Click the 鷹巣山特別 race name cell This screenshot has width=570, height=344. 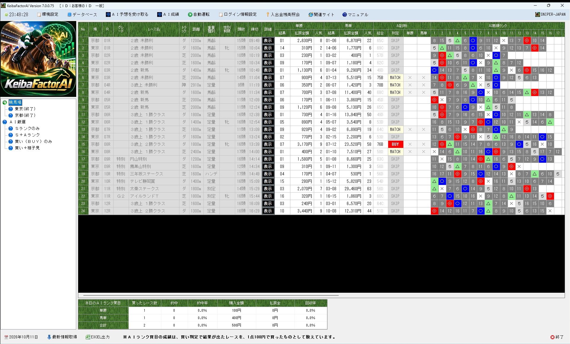coord(154,167)
